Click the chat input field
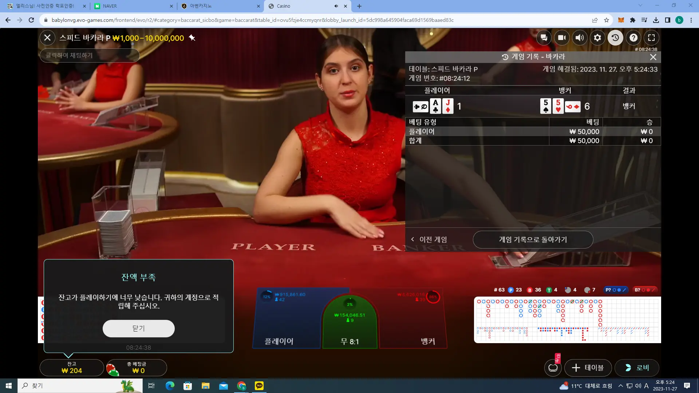Screen dimensions: 699x393 [x=90, y=55]
